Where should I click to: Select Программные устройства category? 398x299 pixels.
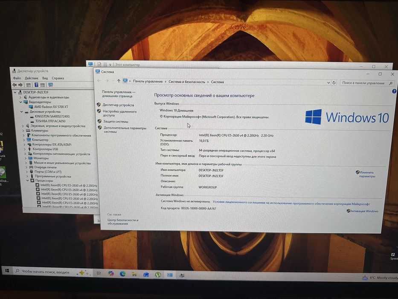(53, 176)
